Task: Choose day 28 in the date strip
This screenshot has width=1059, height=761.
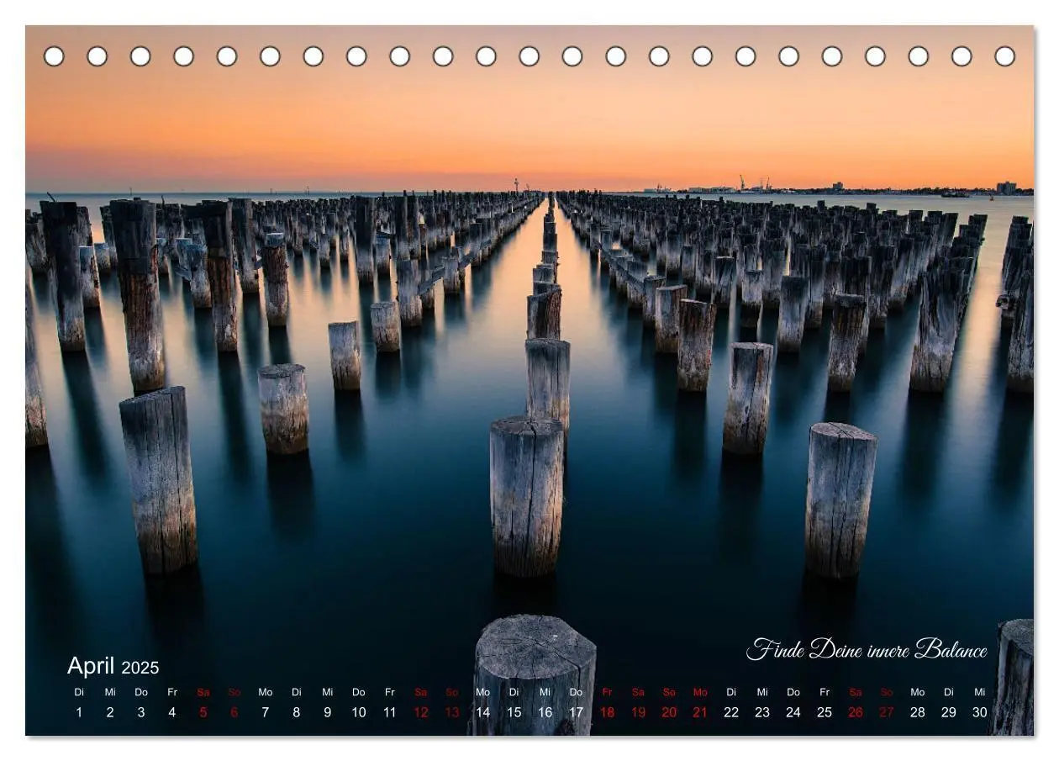Action: 918,712
